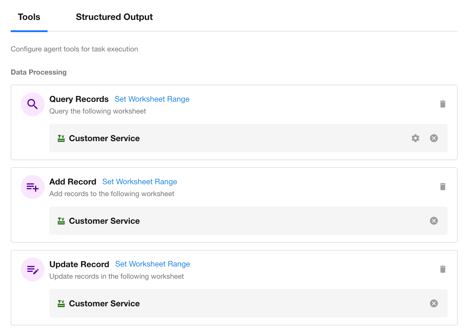Image resolution: width=466 pixels, height=331 pixels.
Task: Click the Query Records magnifier icon
Action: point(32,104)
